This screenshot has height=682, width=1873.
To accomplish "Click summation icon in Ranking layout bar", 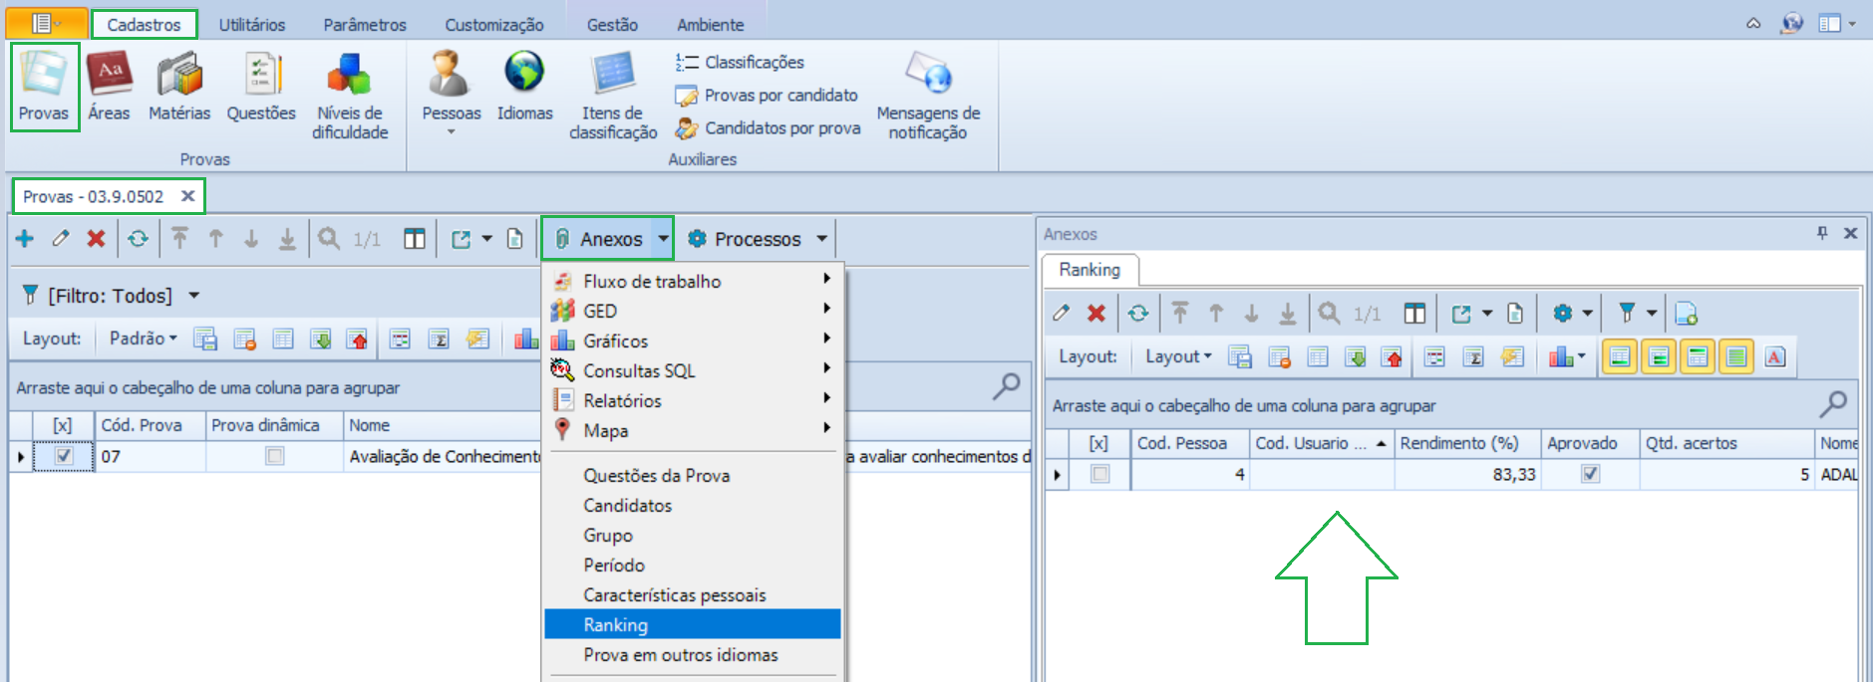I will click(x=1473, y=356).
